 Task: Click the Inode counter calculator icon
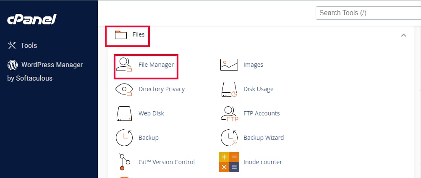pos(229,162)
